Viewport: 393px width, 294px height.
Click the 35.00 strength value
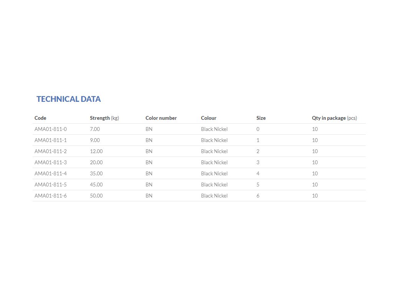pyautogui.click(x=96, y=173)
